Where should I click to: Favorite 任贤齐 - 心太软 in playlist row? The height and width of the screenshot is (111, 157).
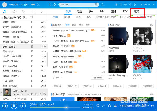(x=36, y=94)
